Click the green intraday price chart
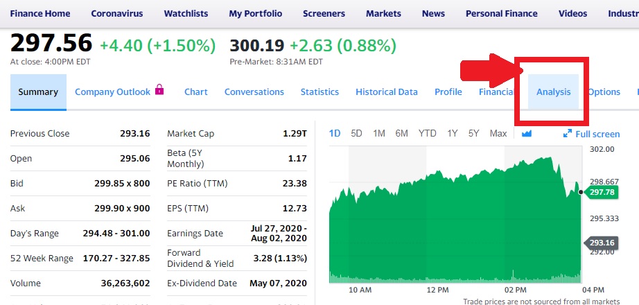 pos(455,220)
